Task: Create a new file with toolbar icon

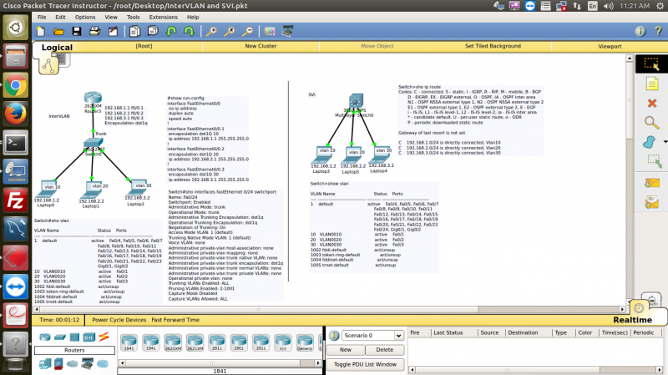Action: 41,31
